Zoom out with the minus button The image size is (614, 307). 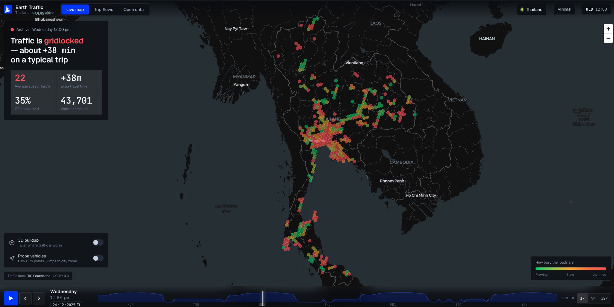608,38
